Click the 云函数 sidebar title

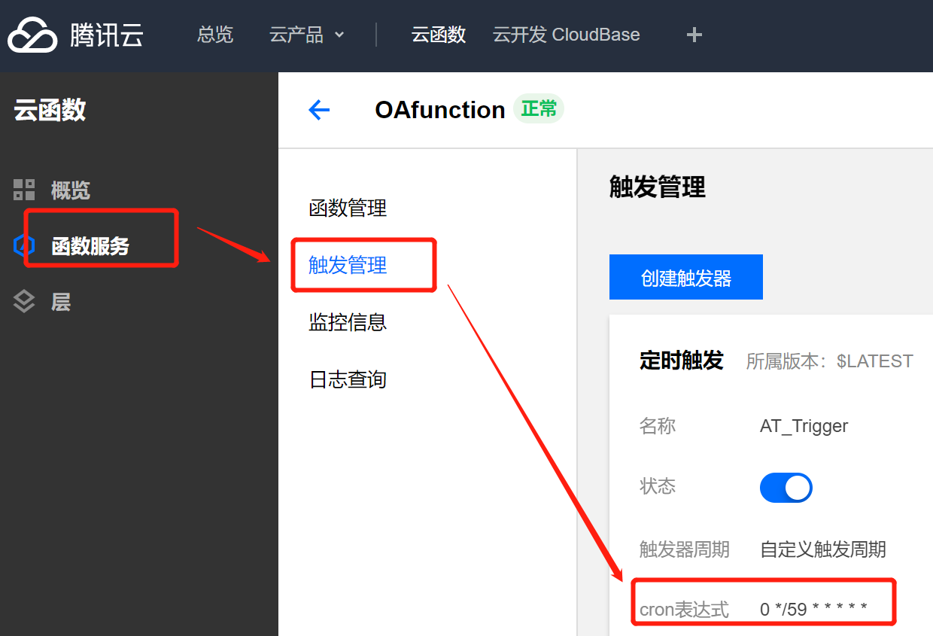(50, 110)
